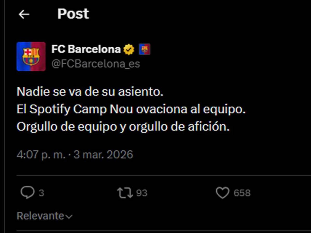Viewport: 311px width, 233px height.
Task: Click the "Orgullo de equipo" sentence
Action: click(123, 127)
